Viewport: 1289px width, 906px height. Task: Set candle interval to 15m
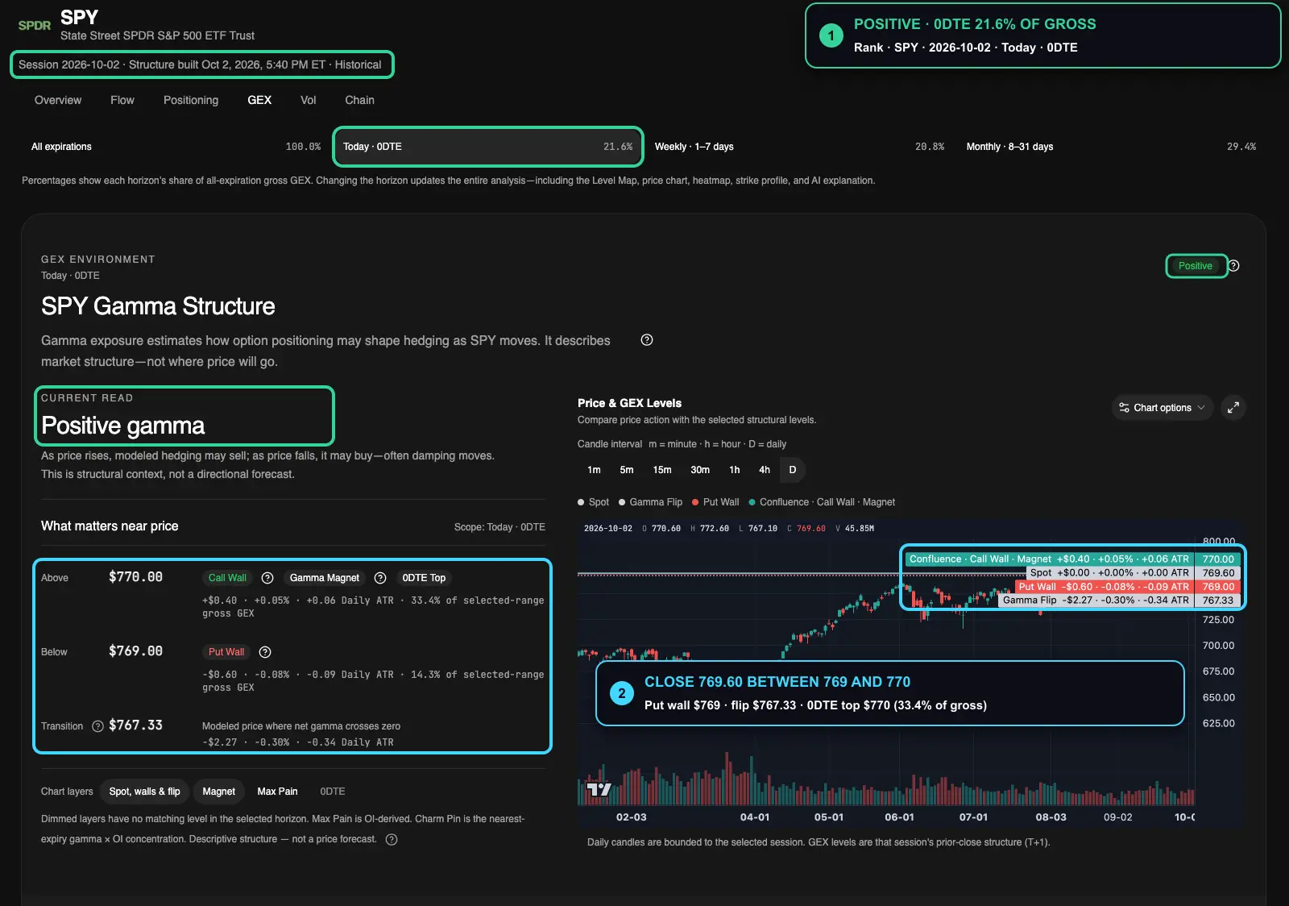pyautogui.click(x=662, y=470)
